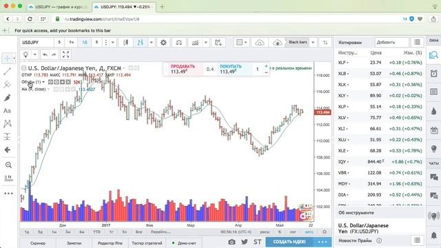Create an alert with alarm-plus icon
The height and width of the screenshot is (248, 441).
pos(218,43)
